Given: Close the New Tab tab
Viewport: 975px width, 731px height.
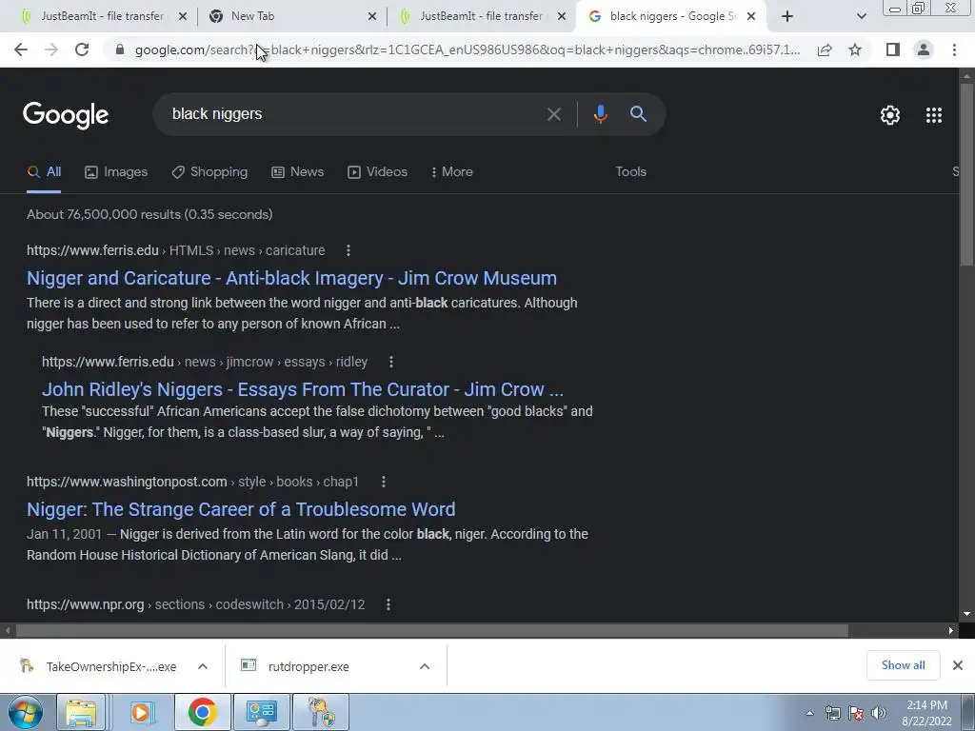Looking at the screenshot, I should (372, 17).
